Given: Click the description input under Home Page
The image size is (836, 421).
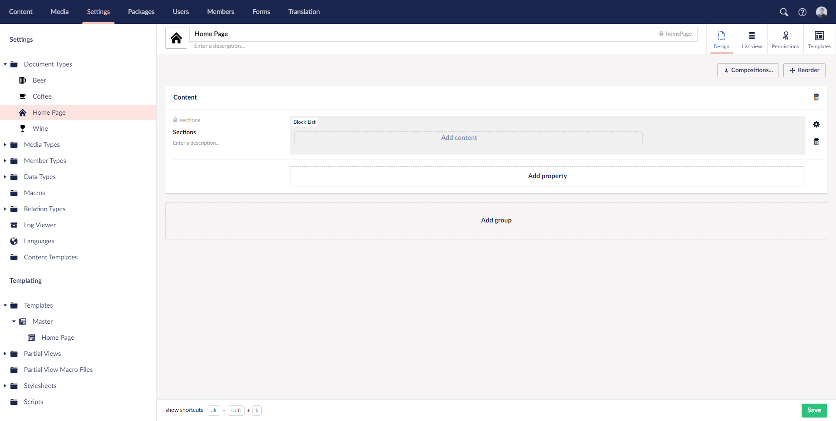Looking at the screenshot, I should [x=261, y=46].
